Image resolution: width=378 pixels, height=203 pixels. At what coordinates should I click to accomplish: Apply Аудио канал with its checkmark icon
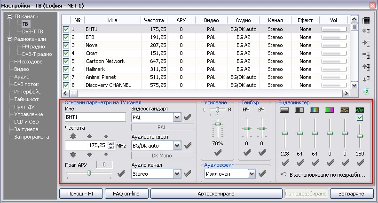(x=187, y=173)
